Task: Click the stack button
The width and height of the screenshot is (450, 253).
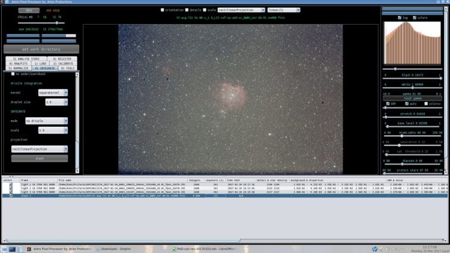Action: 40,159
